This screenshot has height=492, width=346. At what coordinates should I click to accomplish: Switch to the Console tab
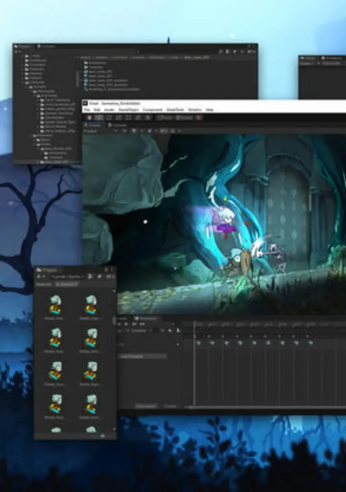(118, 125)
